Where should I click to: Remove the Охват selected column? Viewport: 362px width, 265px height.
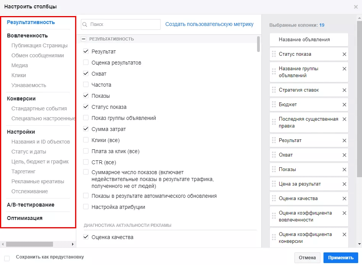[344, 155]
